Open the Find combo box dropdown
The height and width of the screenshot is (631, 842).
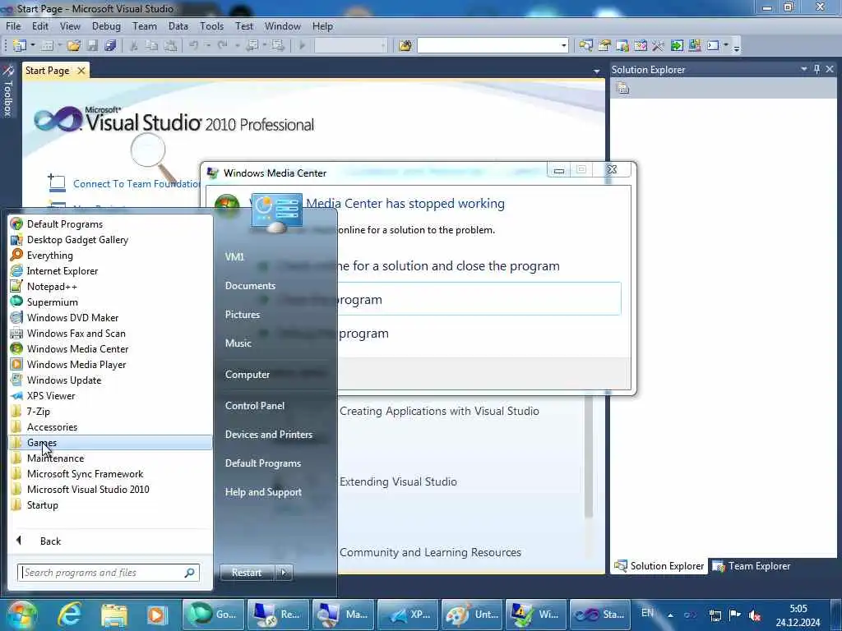pyautogui.click(x=563, y=46)
